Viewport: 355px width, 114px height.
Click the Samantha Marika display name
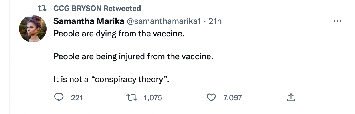coord(89,21)
